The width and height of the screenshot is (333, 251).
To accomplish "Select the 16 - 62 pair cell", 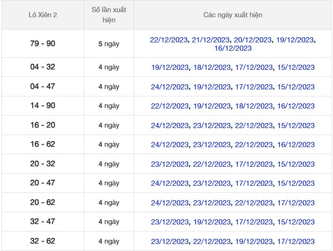I will [x=43, y=144].
